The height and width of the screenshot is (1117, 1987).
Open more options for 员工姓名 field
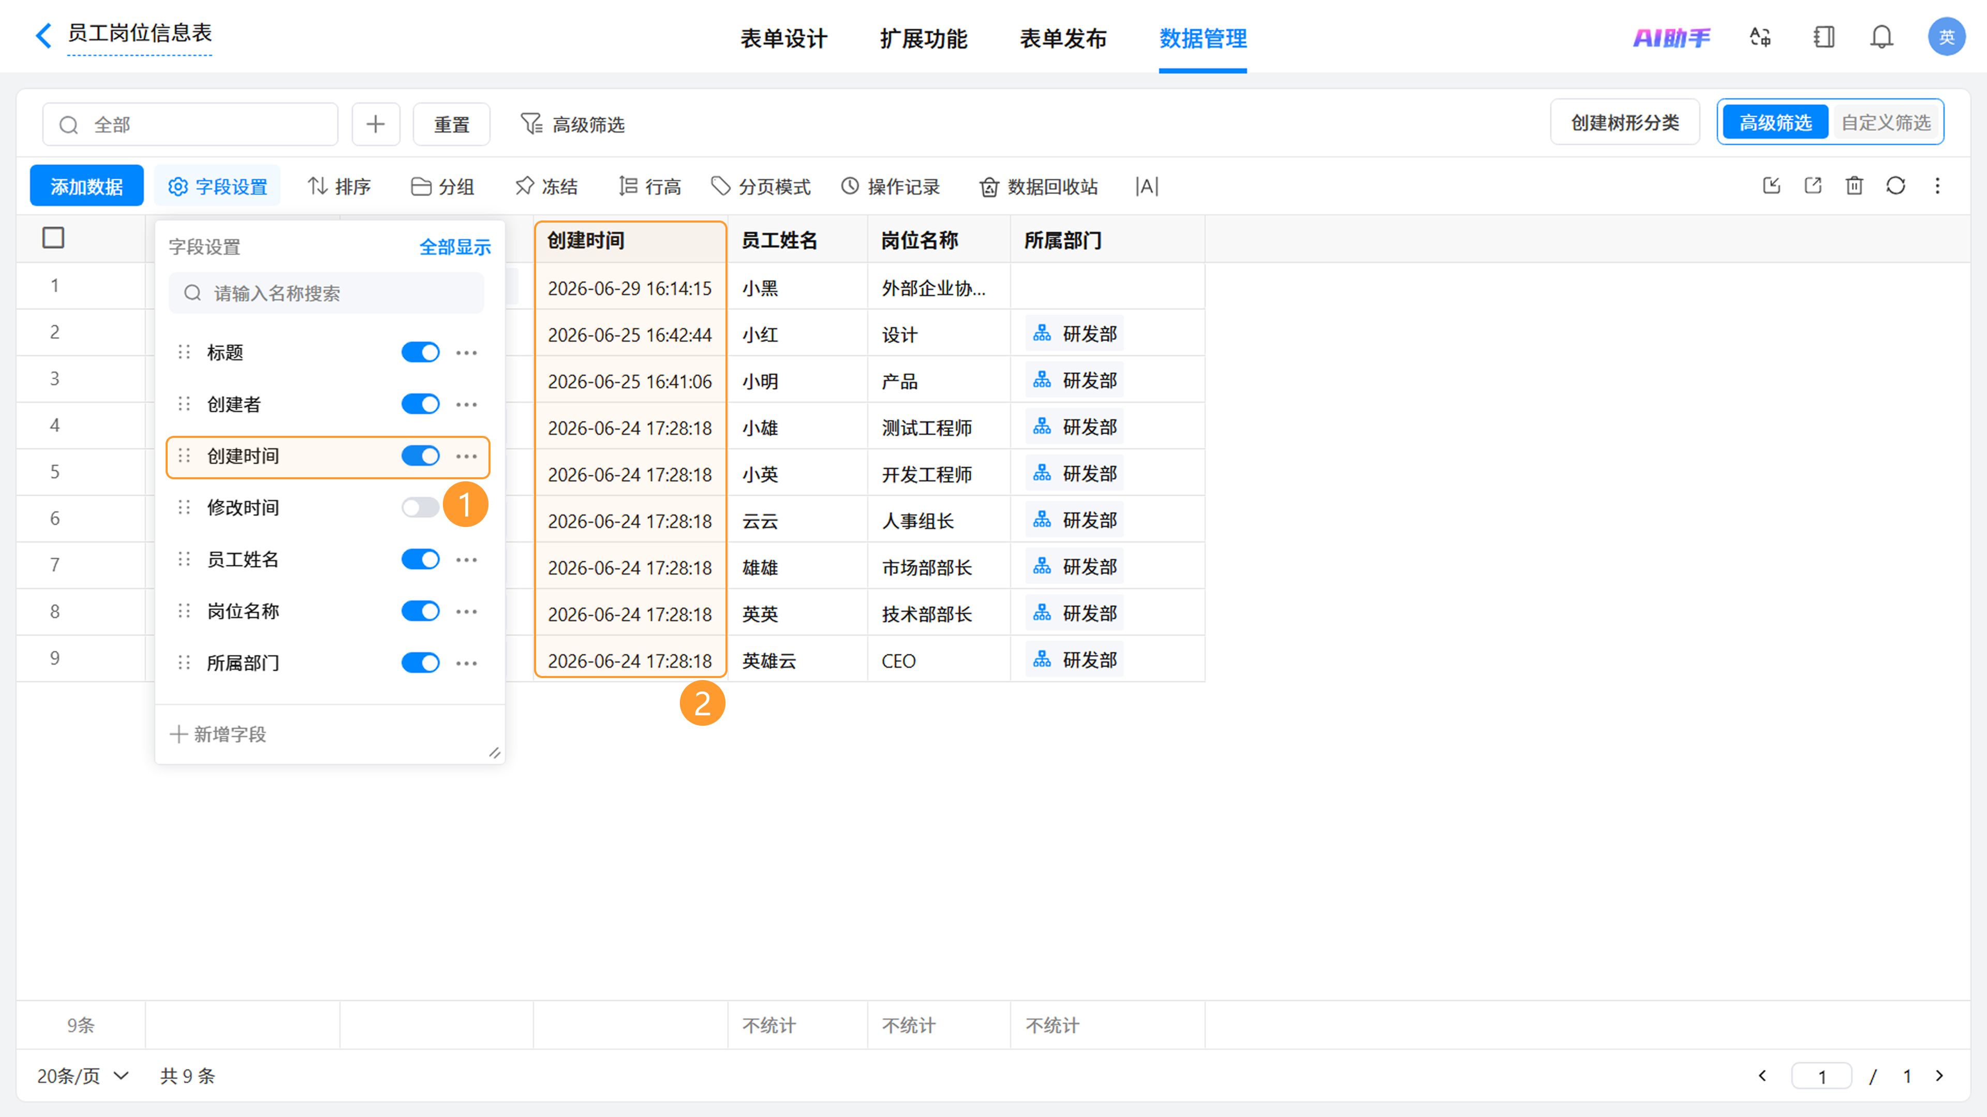pos(467,559)
